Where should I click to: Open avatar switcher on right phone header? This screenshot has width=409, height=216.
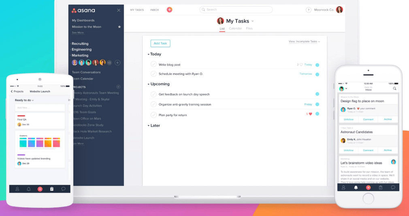tap(343, 89)
